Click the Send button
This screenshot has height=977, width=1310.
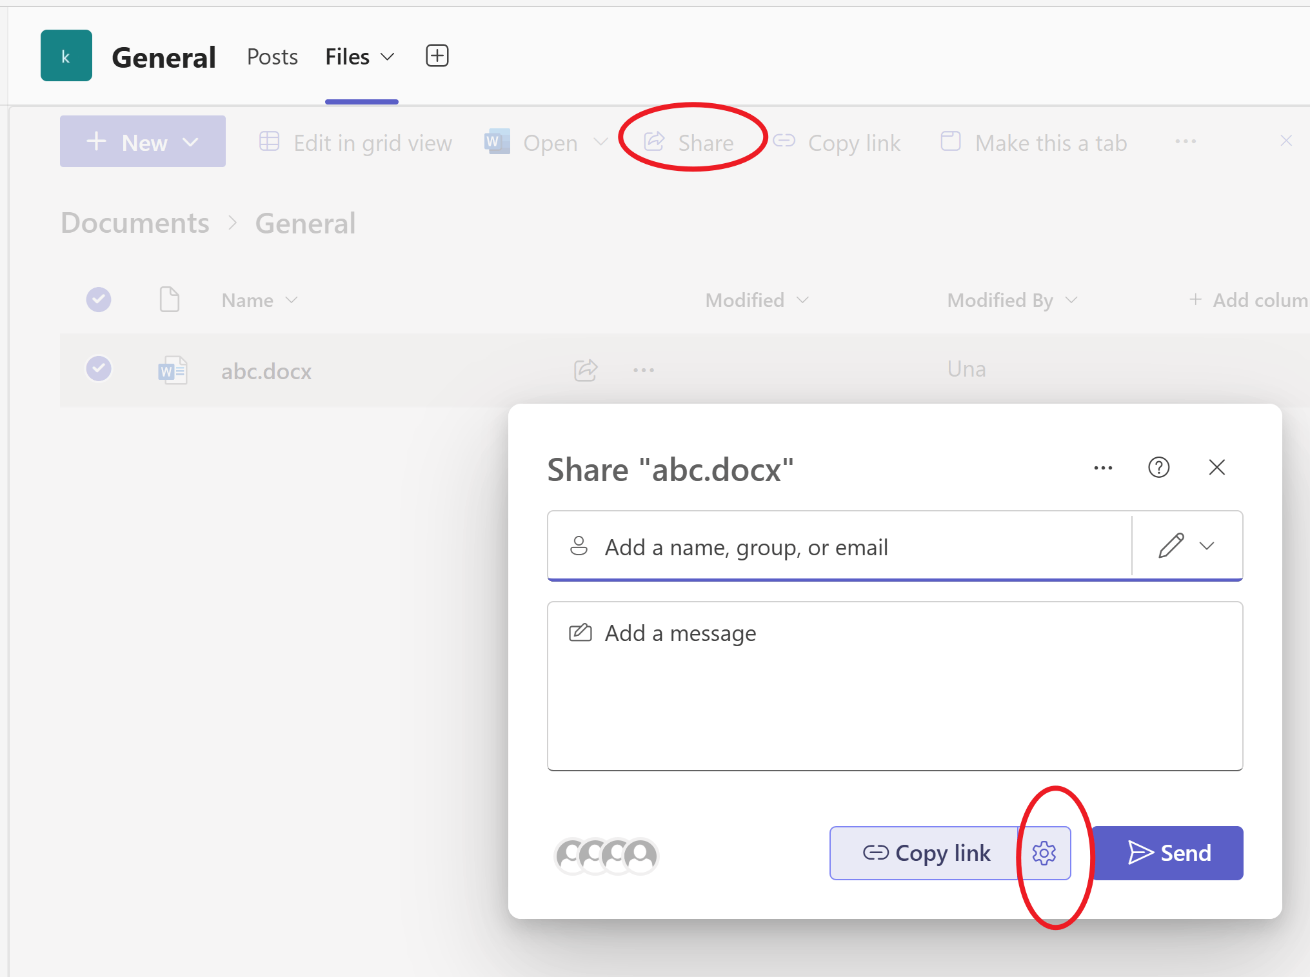point(1168,853)
